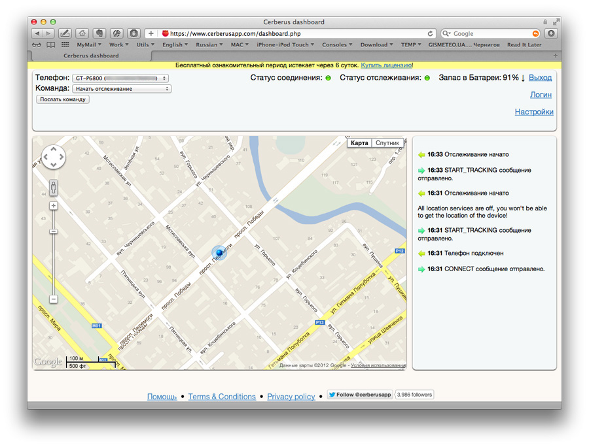Expand the MyMail bookmarks folder
Viewport: 589px width, 447px height.
coord(88,45)
